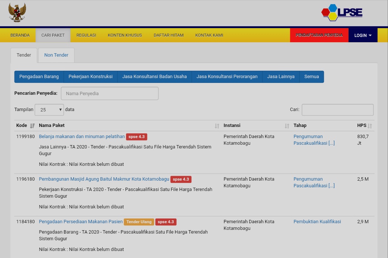Sort by Nama Paket column icon
The width and height of the screenshot is (388, 258).
click(x=217, y=125)
